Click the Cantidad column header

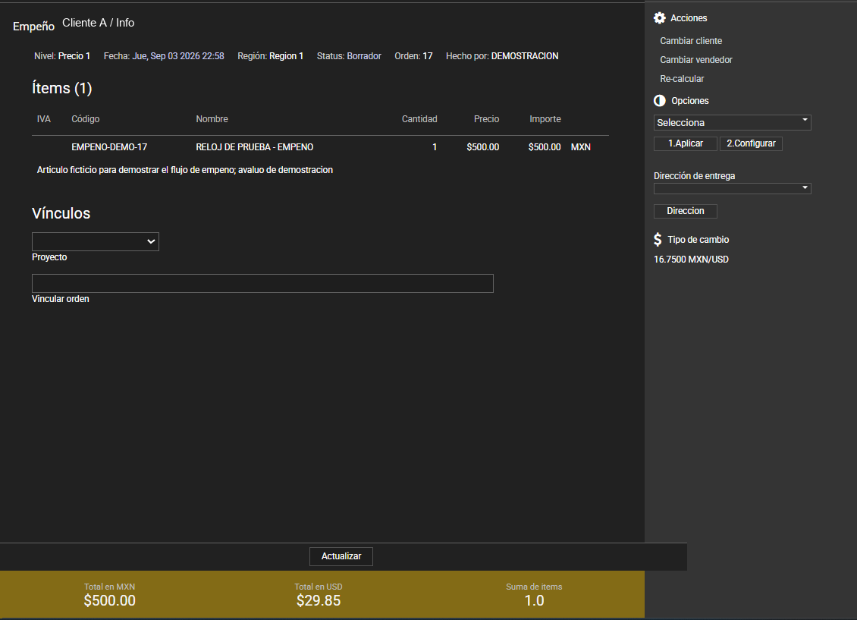[419, 119]
